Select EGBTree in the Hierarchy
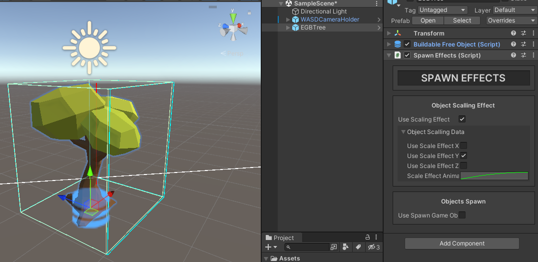538x262 pixels. (x=313, y=27)
